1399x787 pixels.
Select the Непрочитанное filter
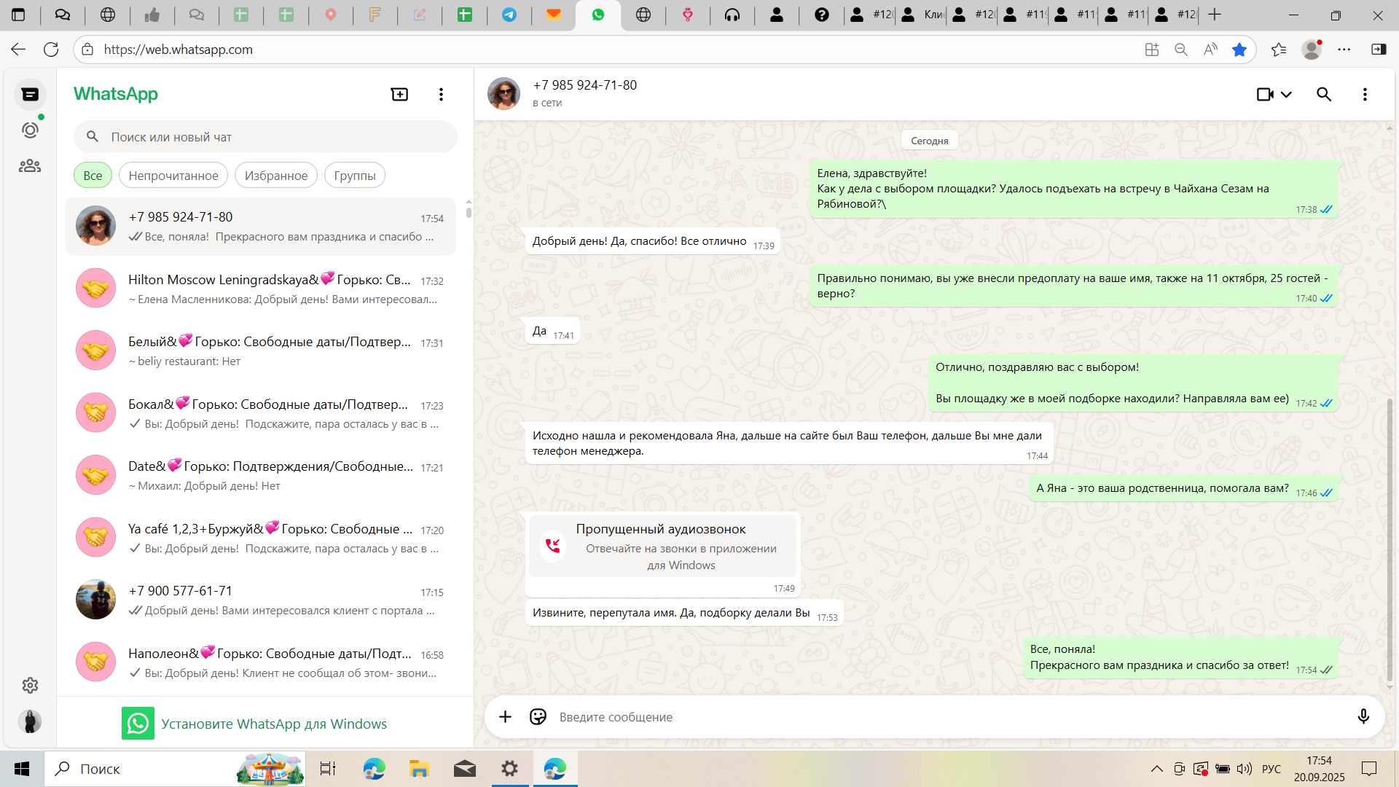(173, 176)
